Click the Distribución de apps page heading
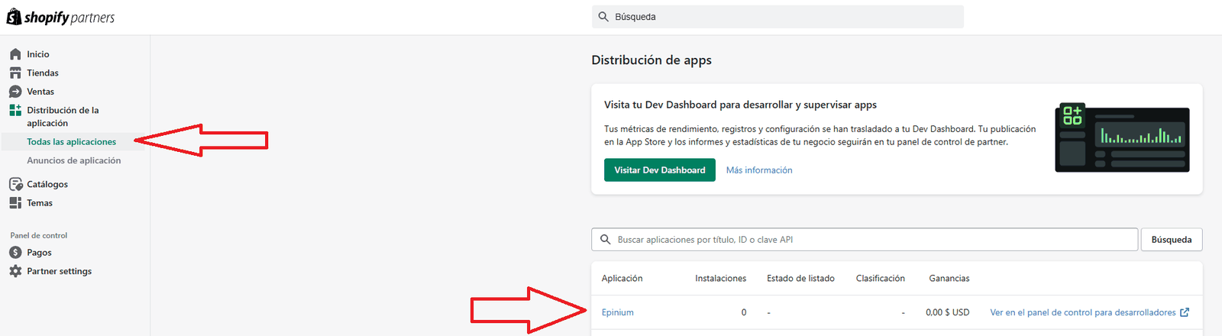 click(651, 60)
